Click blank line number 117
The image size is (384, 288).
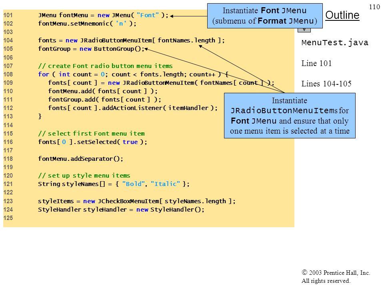pos(8,150)
